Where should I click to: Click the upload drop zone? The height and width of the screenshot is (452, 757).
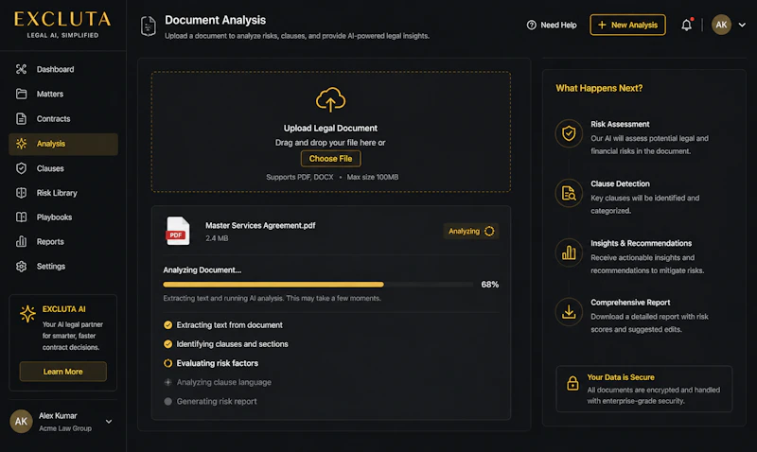coord(330,131)
